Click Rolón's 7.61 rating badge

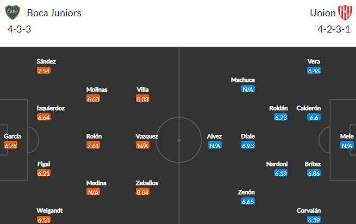(93, 145)
